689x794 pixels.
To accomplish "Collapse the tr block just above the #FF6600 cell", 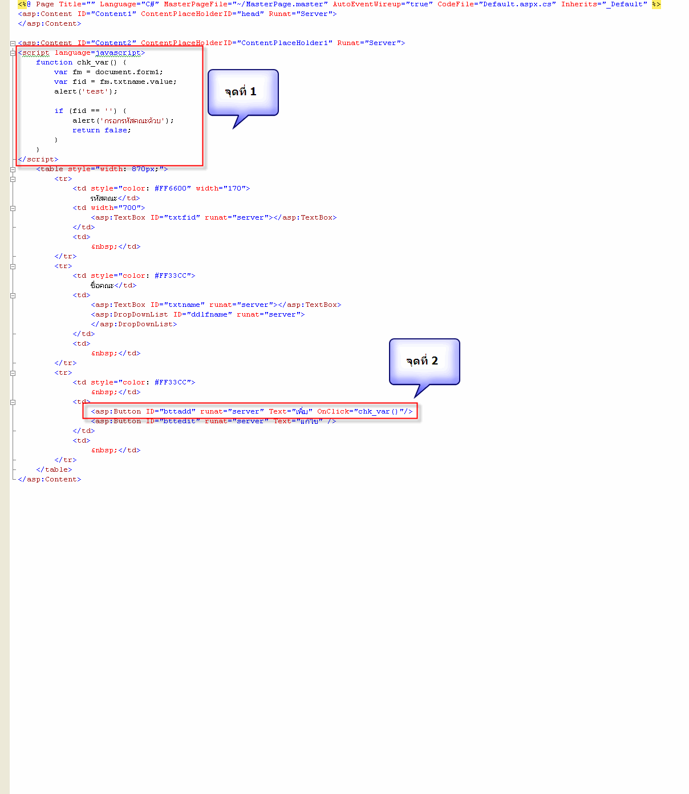I will [x=13, y=179].
